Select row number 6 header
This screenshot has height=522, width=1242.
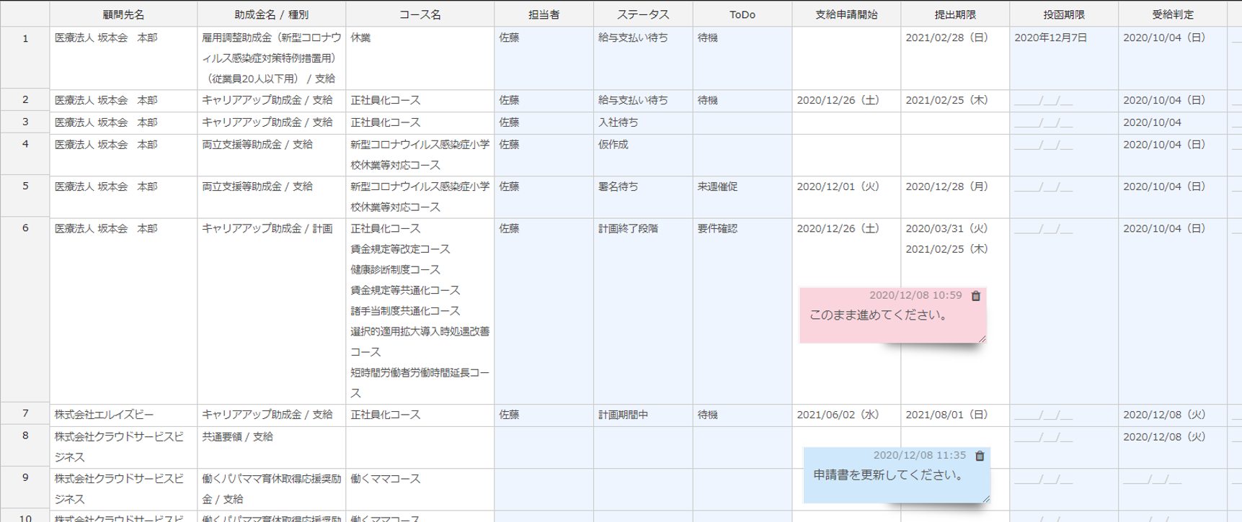(x=25, y=228)
